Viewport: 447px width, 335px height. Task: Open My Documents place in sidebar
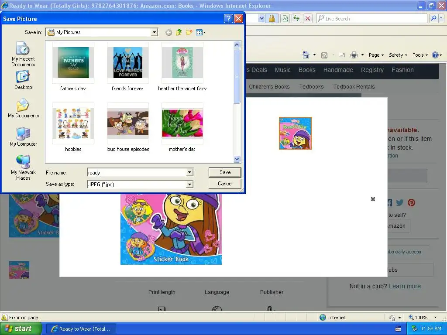point(24,108)
